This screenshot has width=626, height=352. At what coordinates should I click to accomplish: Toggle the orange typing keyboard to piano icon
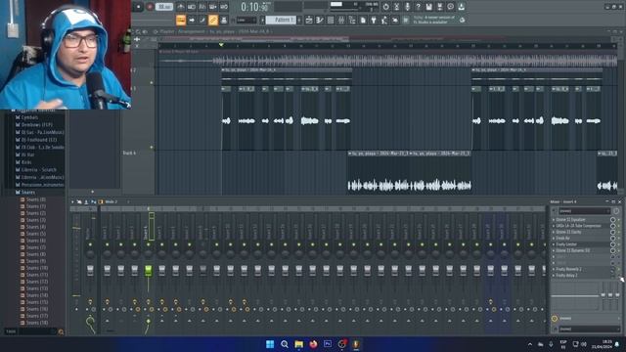(181, 20)
